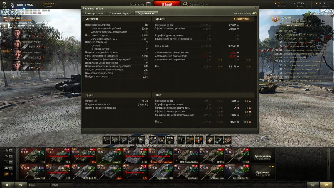This screenshot has height=188, width=334.
Task: Click the "Купить машину" button
Action: [x=263, y=156]
